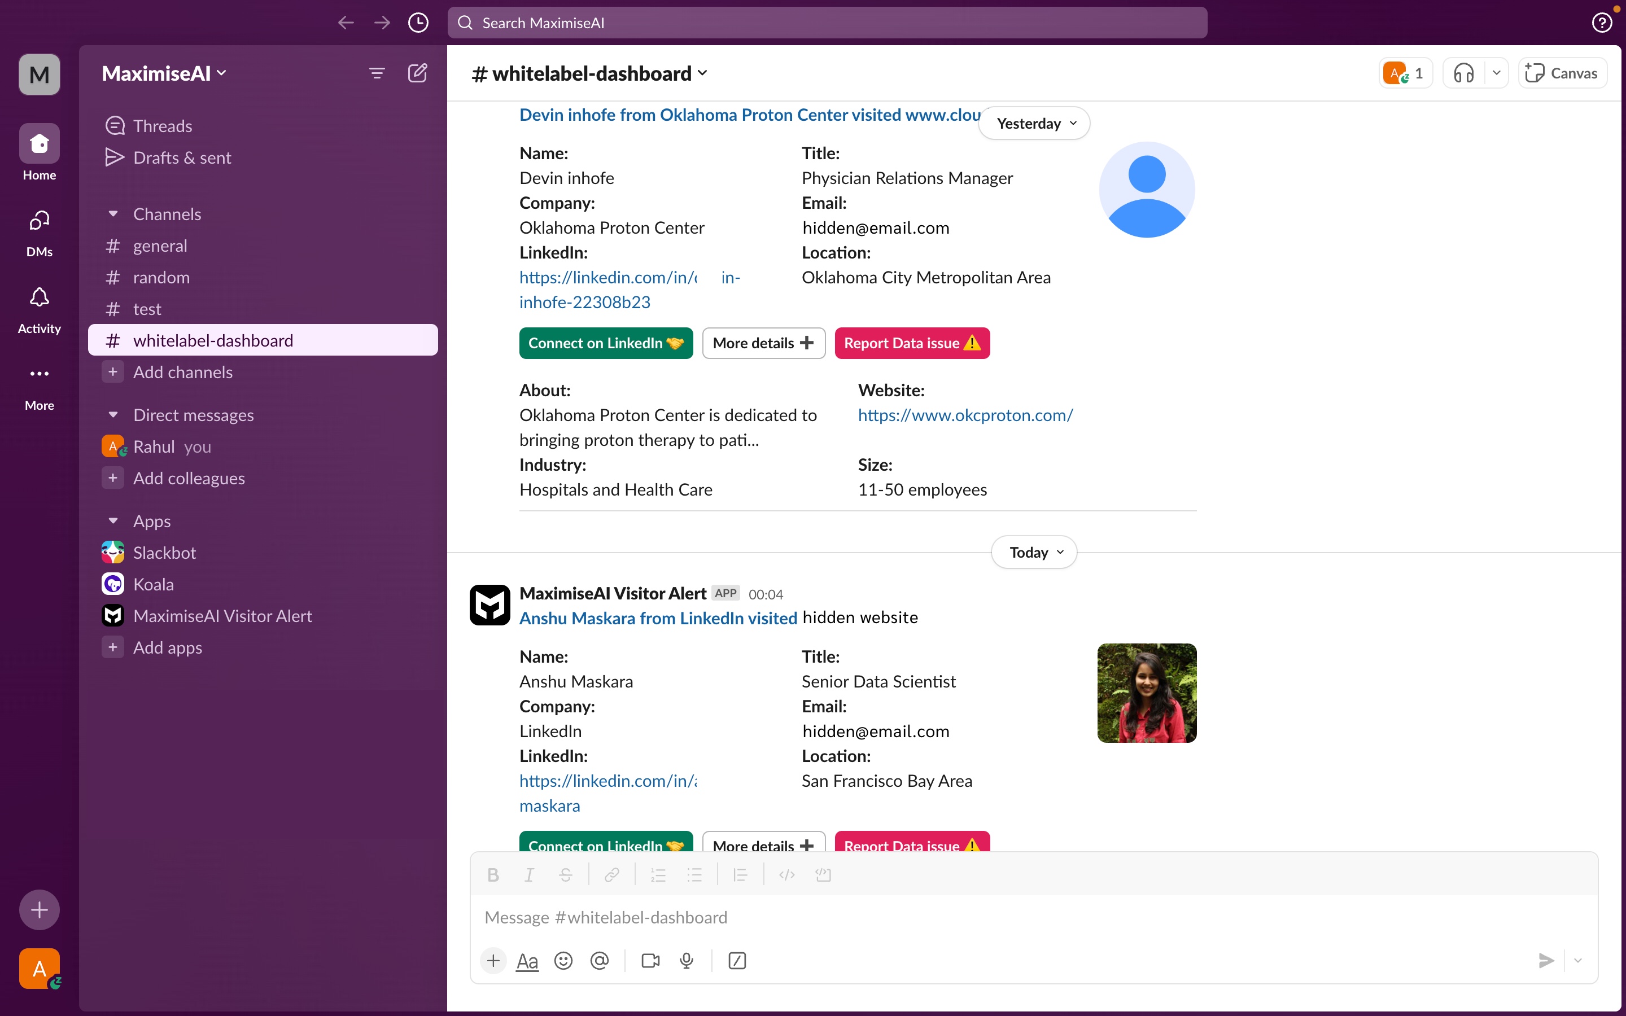Click Anshu Maskara profile photo
This screenshot has height=1016, width=1626.
pyautogui.click(x=1146, y=693)
